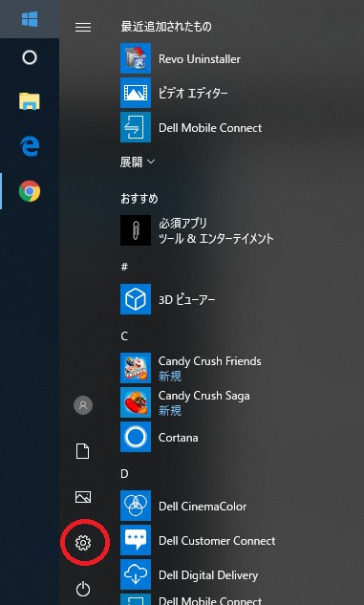Click the Power button icon
Viewport: 364px width, 605px height.
pyautogui.click(x=83, y=589)
